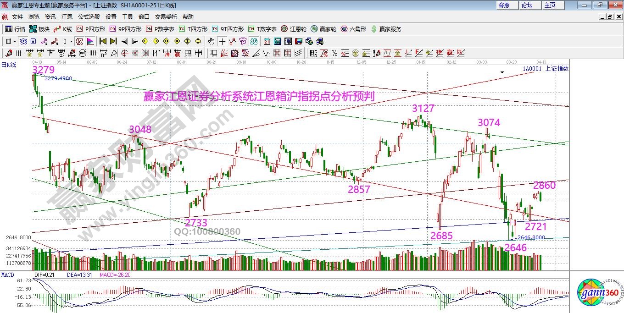
Task: Open the 公式选股 menu
Action: click(89, 17)
